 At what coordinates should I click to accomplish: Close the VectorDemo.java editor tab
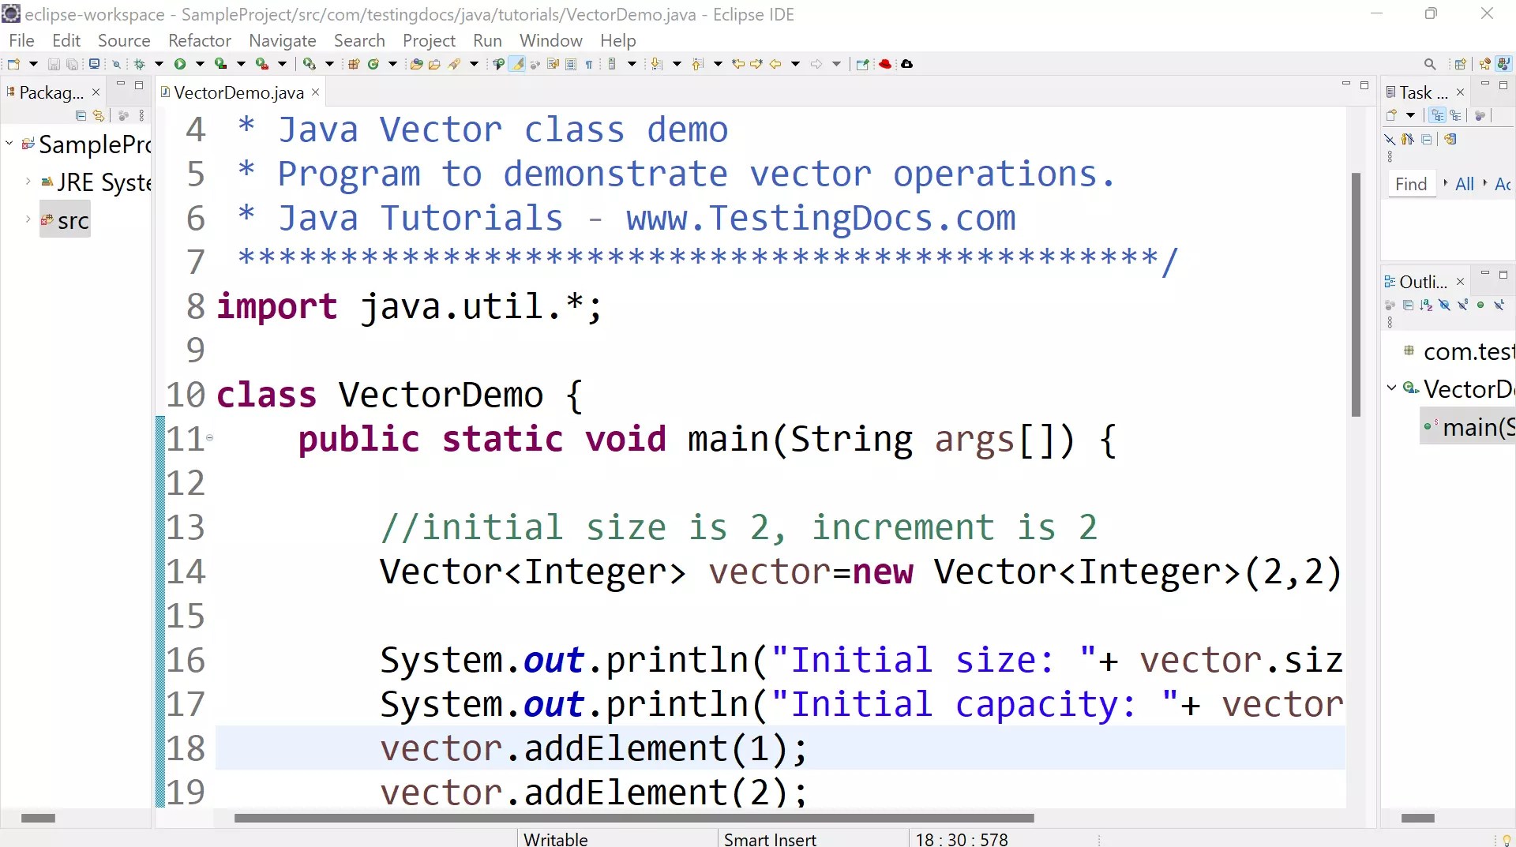(315, 92)
